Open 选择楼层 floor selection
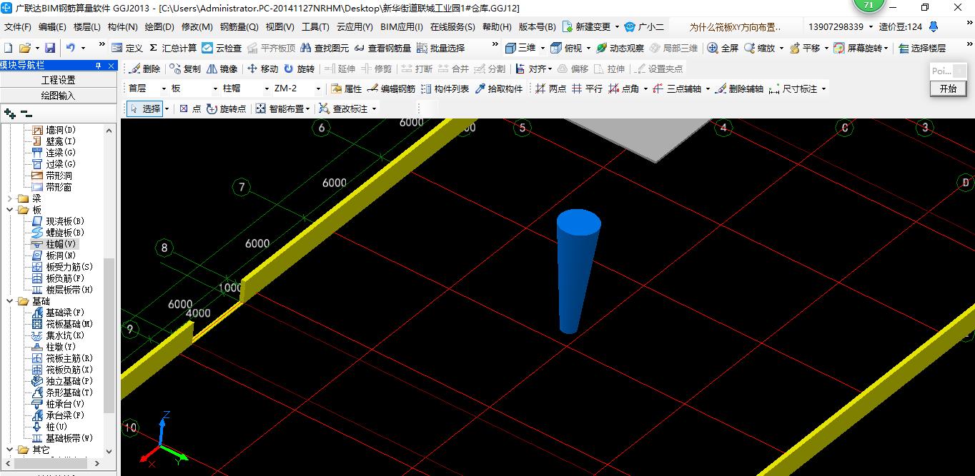 point(922,48)
